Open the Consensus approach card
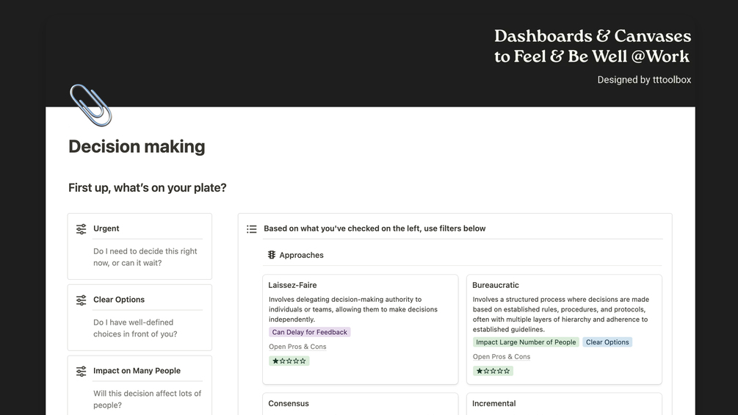 (x=289, y=403)
